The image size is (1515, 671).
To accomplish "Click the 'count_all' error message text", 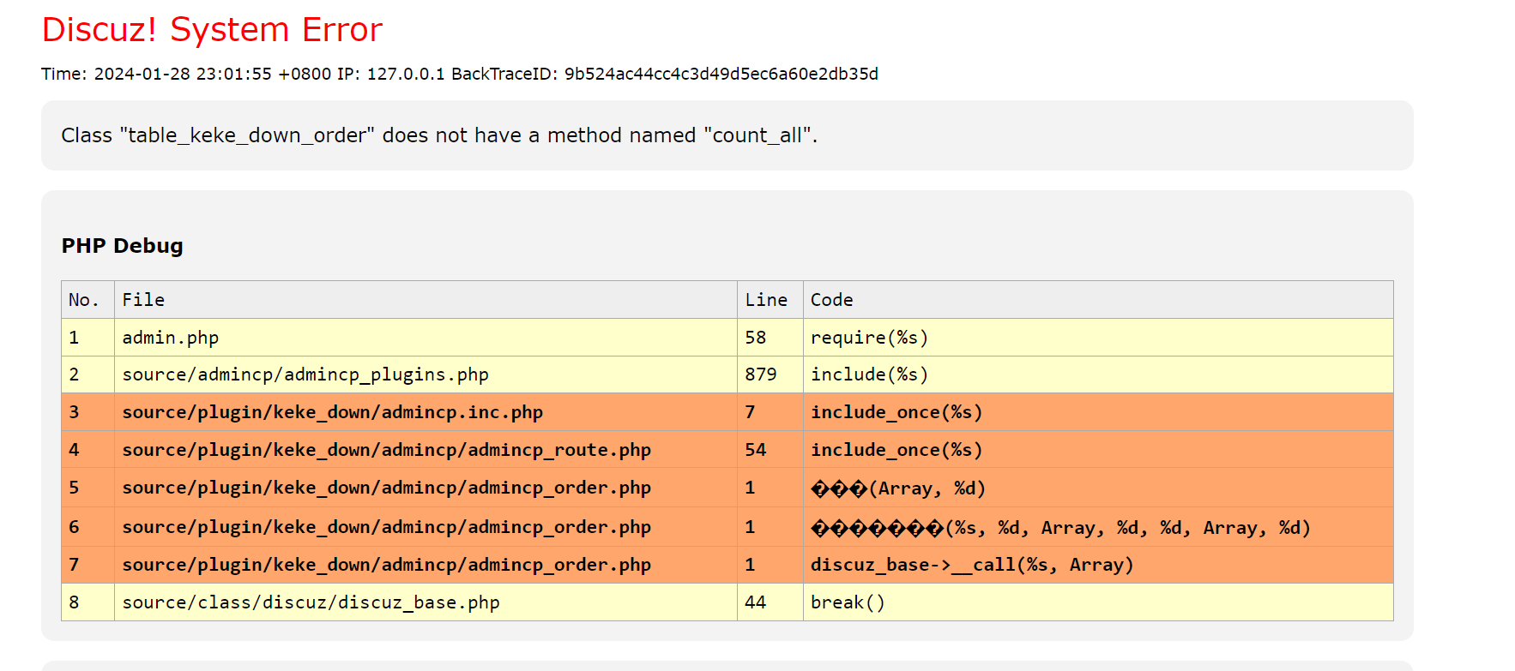I will (x=439, y=135).
